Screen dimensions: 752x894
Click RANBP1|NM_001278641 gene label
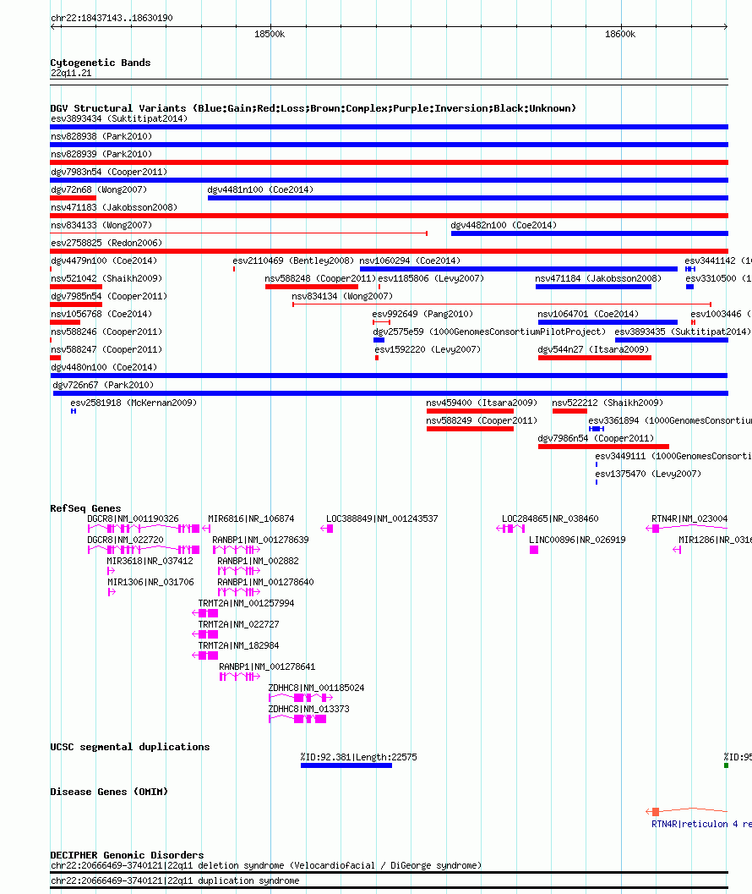click(x=267, y=666)
